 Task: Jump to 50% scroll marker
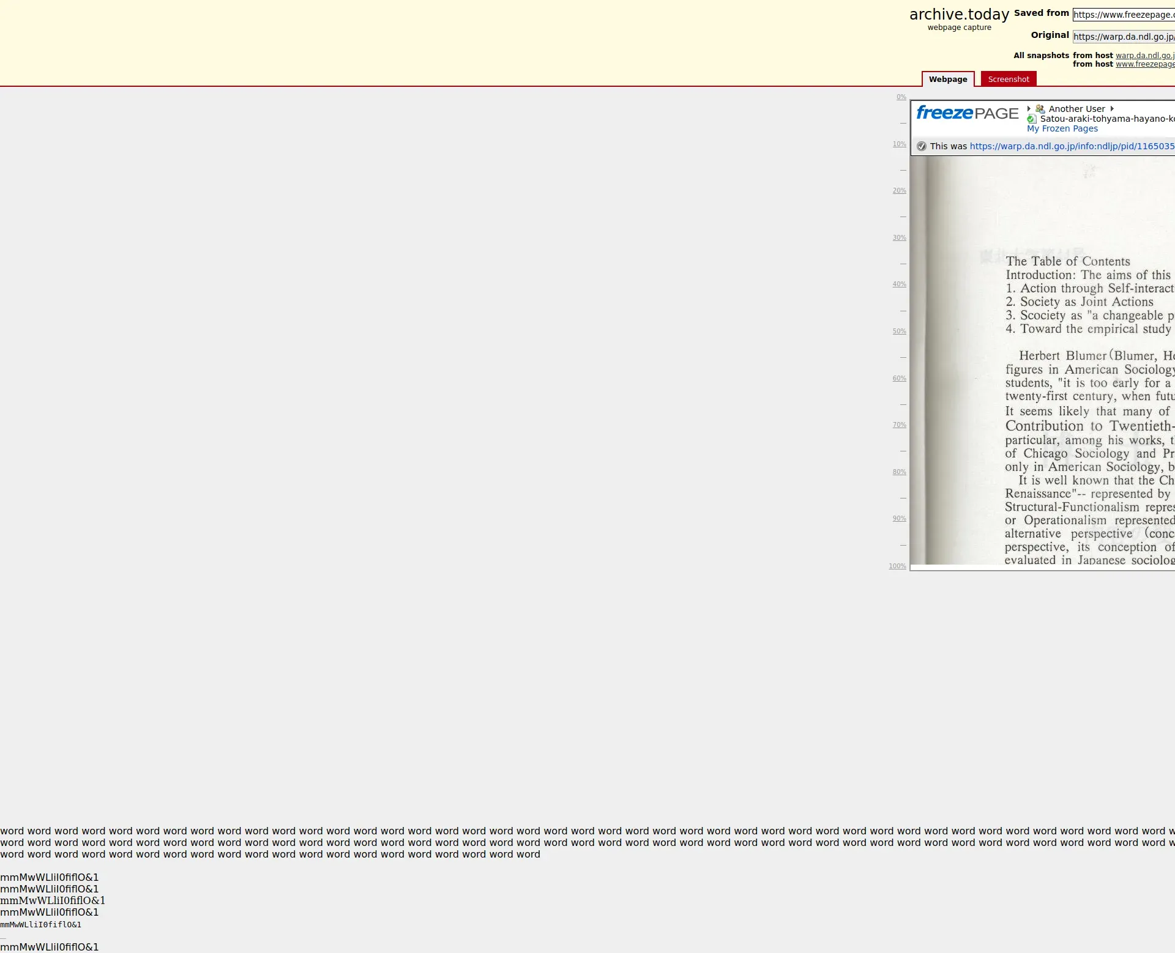[899, 332]
